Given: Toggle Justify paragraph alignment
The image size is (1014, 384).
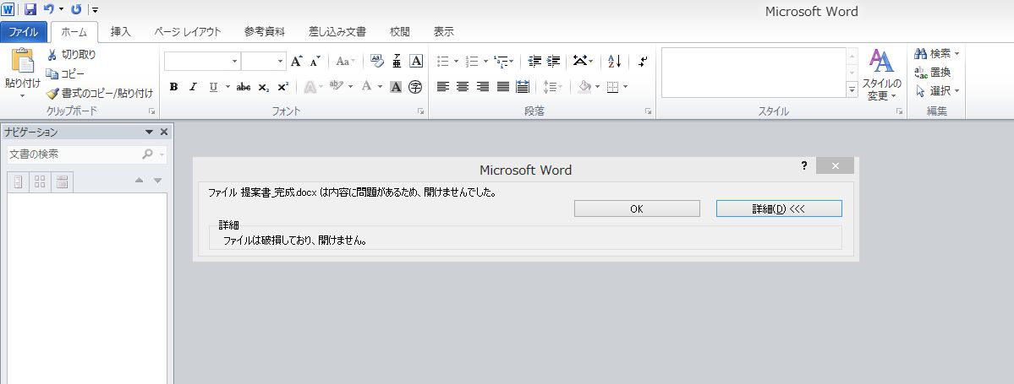Looking at the screenshot, I should 502,86.
